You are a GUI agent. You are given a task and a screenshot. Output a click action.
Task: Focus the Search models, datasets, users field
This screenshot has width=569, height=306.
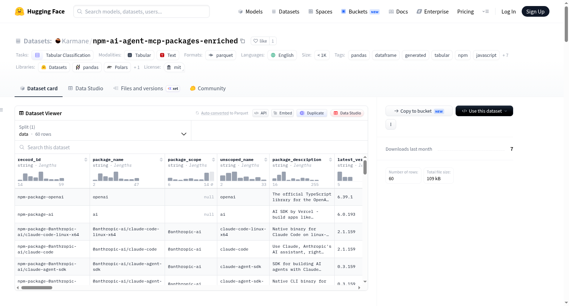tap(142, 11)
